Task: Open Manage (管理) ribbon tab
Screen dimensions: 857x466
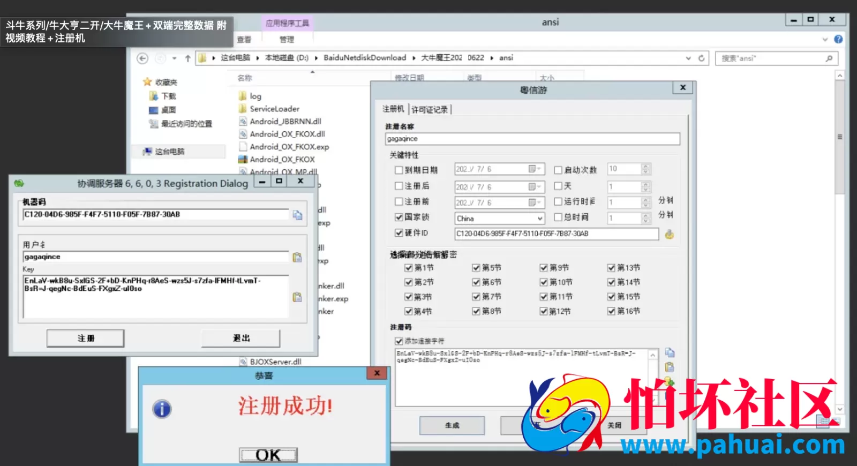Action: tap(287, 40)
